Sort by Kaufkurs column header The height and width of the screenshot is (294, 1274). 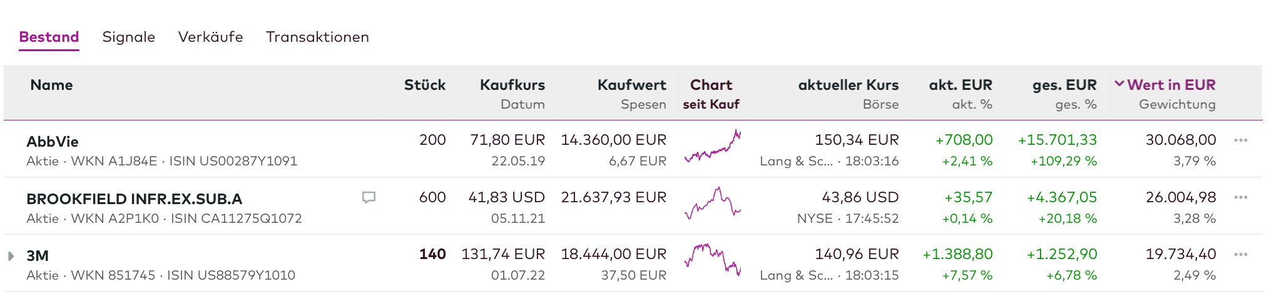tap(512, 85)
